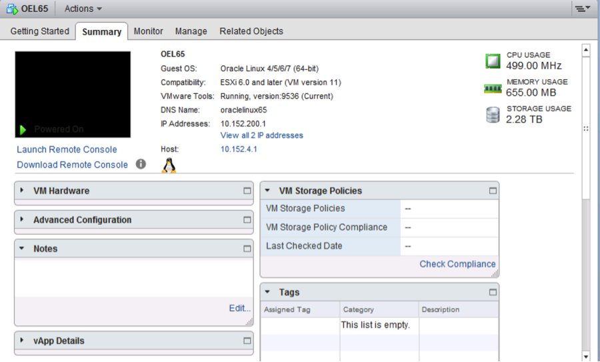Screen dimensions: 600x362
Task: Click the Assigned Tag column header
Action: 301,309
